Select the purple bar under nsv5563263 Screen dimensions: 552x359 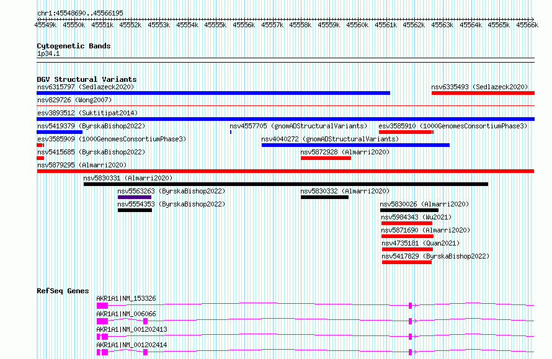coord(135,197)
